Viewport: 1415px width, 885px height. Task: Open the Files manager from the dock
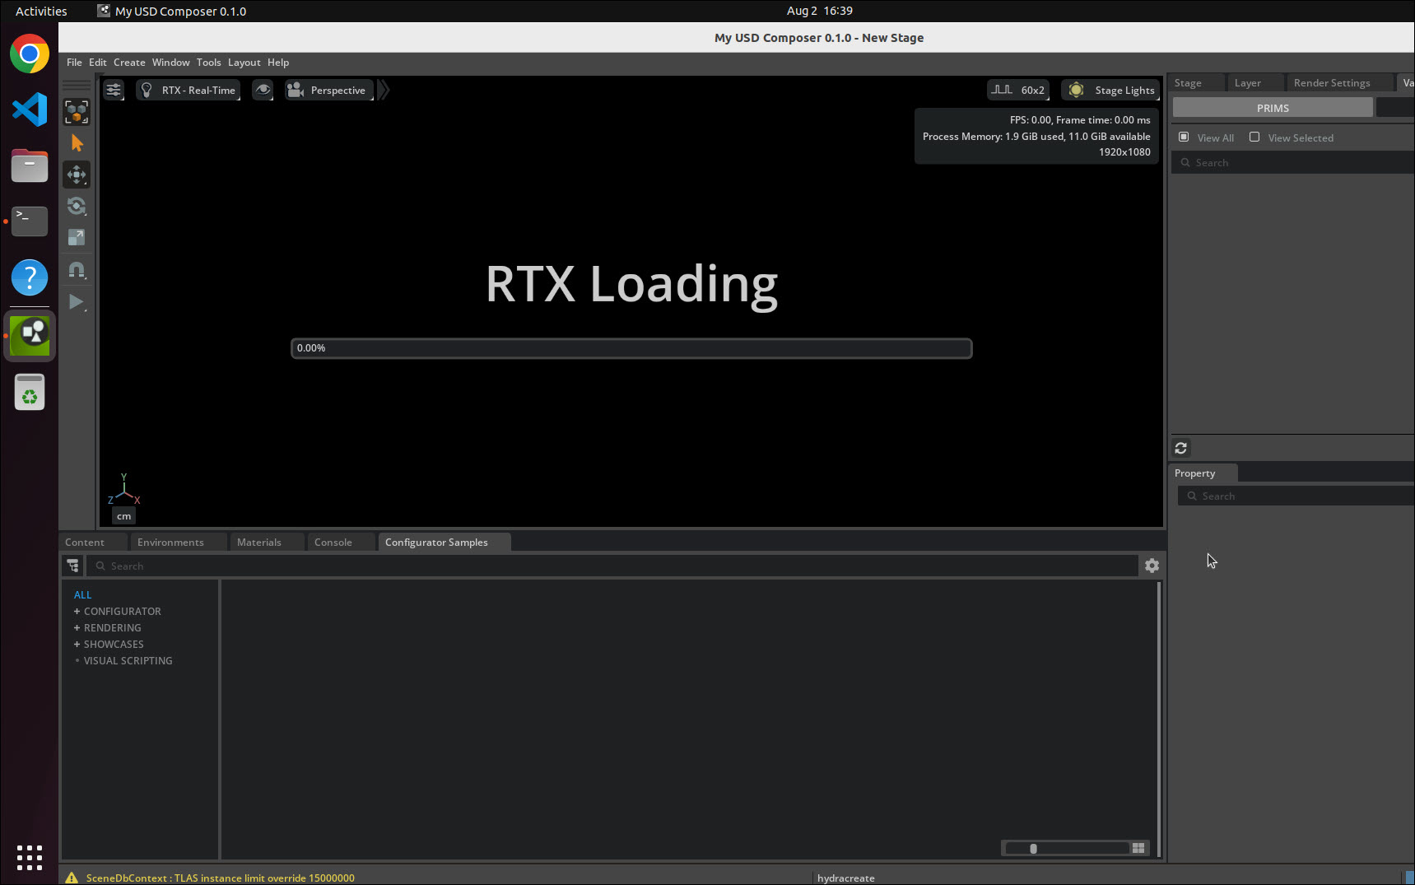(30, 165)
